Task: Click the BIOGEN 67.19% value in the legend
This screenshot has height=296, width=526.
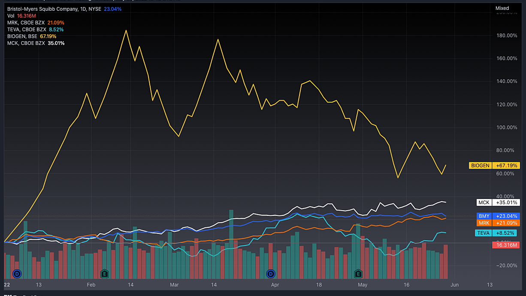Action: point(48,36)
